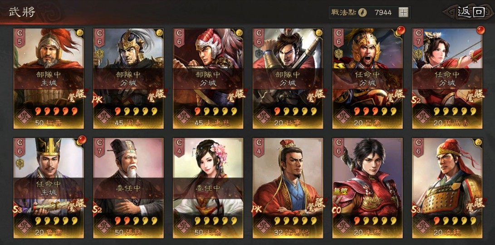Click the star rating row on 呂蒙 card

[x=374, y=111]
